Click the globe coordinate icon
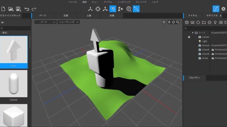227x127 pixels. coord(129,9)
